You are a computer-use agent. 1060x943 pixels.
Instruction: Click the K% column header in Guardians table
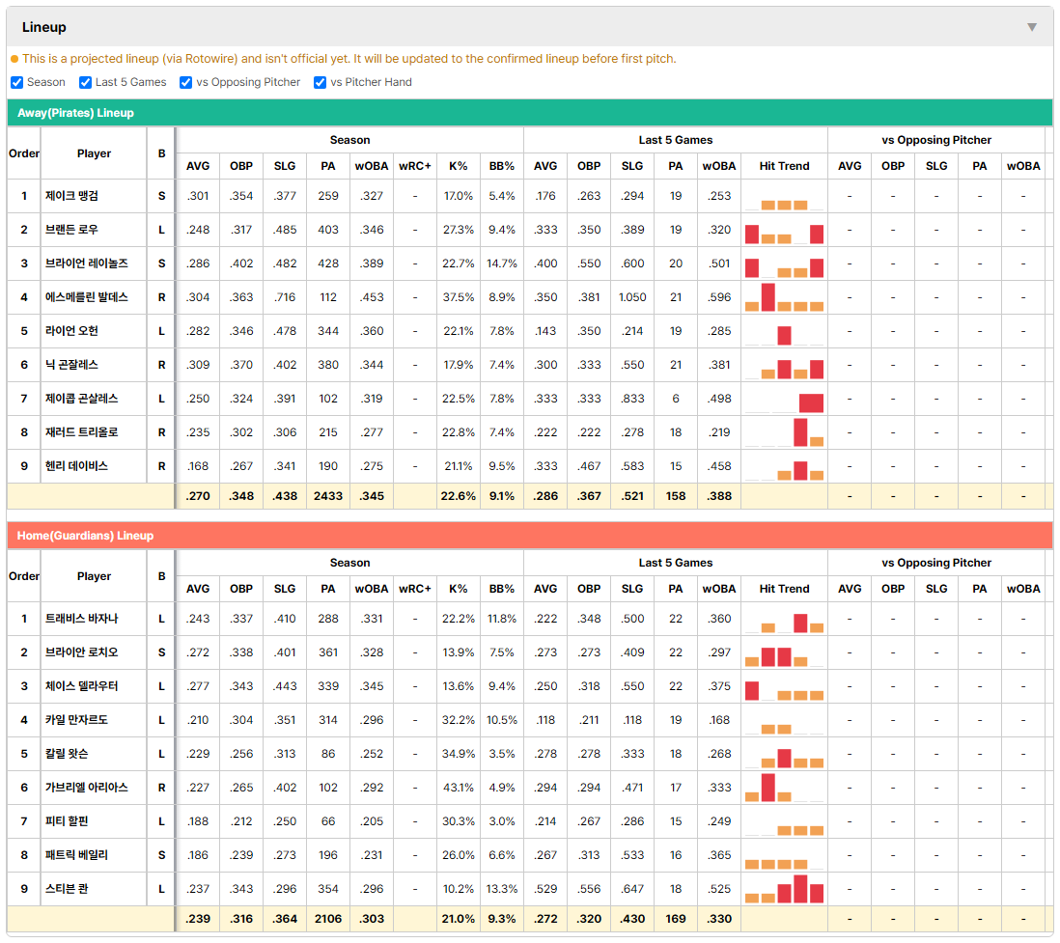point(459,589)
